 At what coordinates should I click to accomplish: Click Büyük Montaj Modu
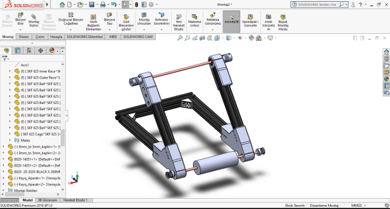(x=283, y=22)
